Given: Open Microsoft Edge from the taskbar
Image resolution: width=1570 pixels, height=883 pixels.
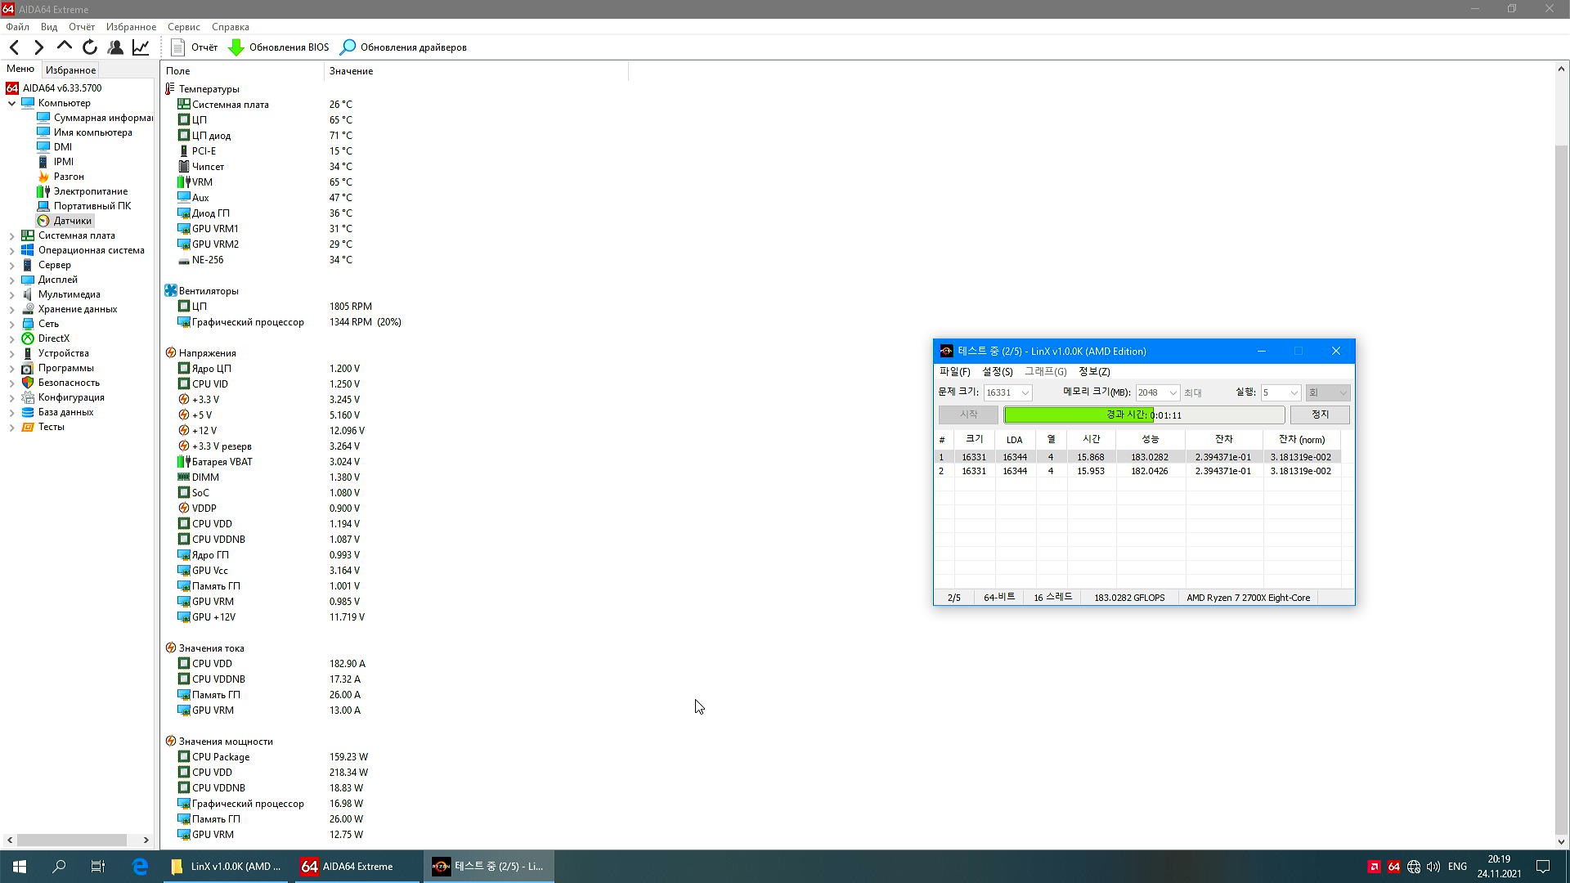Looking at the screenshot, I should tap(140, 867).
